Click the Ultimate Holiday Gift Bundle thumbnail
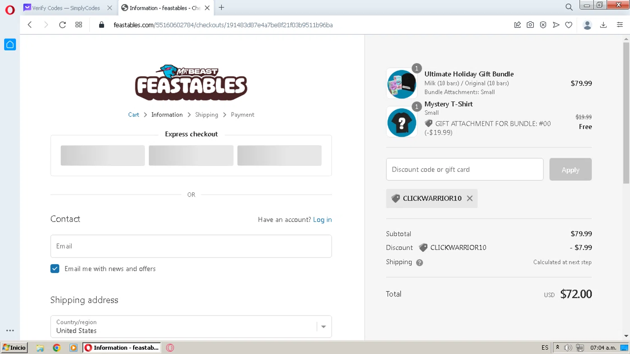 click(402, 83)
